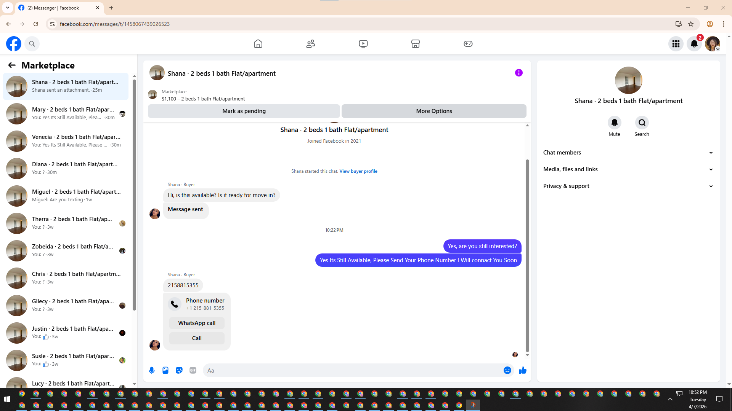
Task: Send a thumbs-up like
Action: pyautogui.click(x=523, y=370)
